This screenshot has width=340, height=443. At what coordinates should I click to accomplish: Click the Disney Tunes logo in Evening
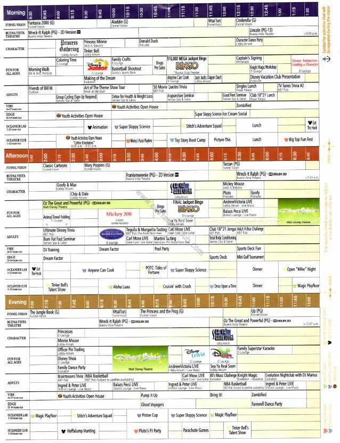pos(223,354)
